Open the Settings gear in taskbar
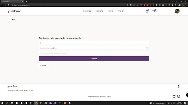The width and height of the screenshot is (188, 105). click(70, 103)
